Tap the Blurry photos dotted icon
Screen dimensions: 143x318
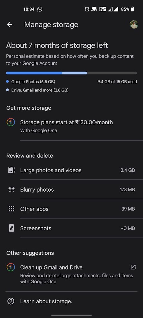(11, 189)
